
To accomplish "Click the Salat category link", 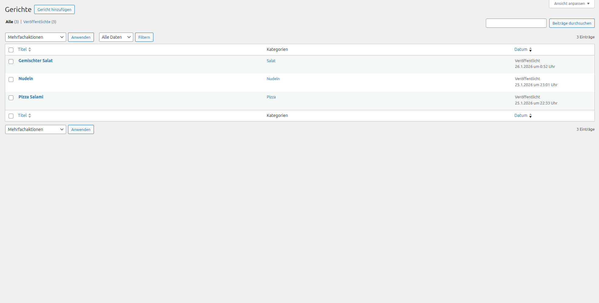I will (271, 61).
